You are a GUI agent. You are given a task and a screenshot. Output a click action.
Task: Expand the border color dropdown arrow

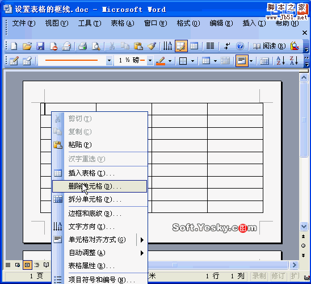coord(170,61)
